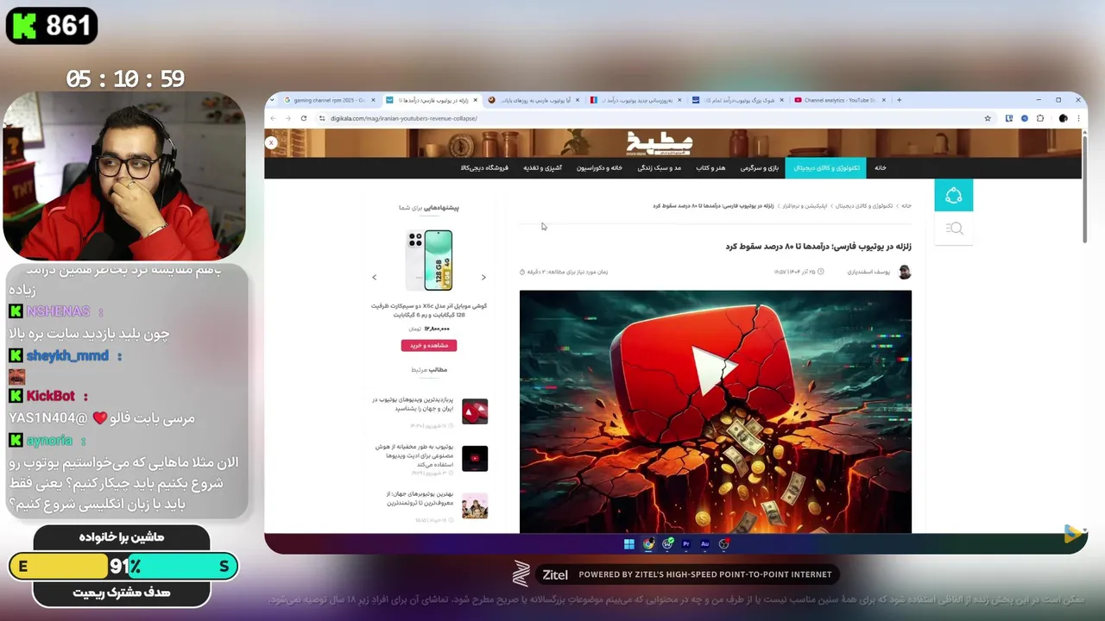Click breadcrumb 'اپلیکیشن و نرم‌افزار'
This screenshot has height=621, width=1105.
click(x=804, y=206)
